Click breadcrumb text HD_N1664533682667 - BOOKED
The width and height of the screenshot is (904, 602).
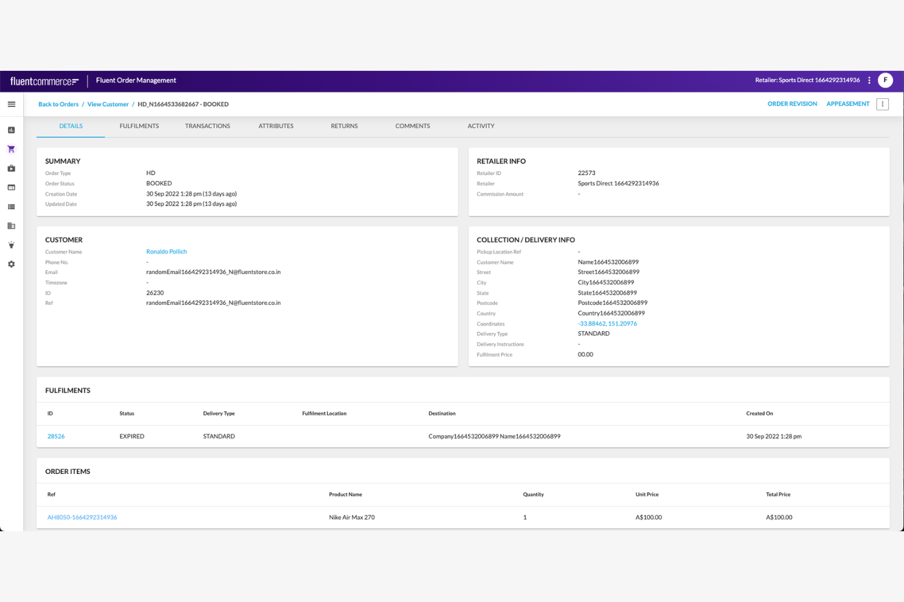[183, 104]
